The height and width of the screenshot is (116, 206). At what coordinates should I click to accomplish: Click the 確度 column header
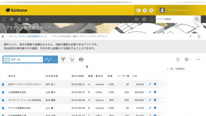[x=90, y=76]
